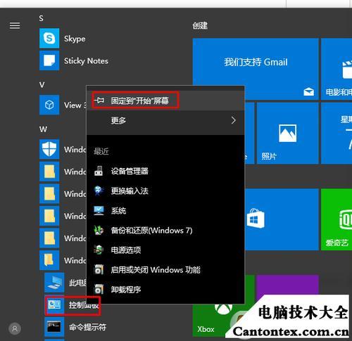Open the Microsoft Store tile
This screenshot has width=352, height=341.
click(281, 219)
